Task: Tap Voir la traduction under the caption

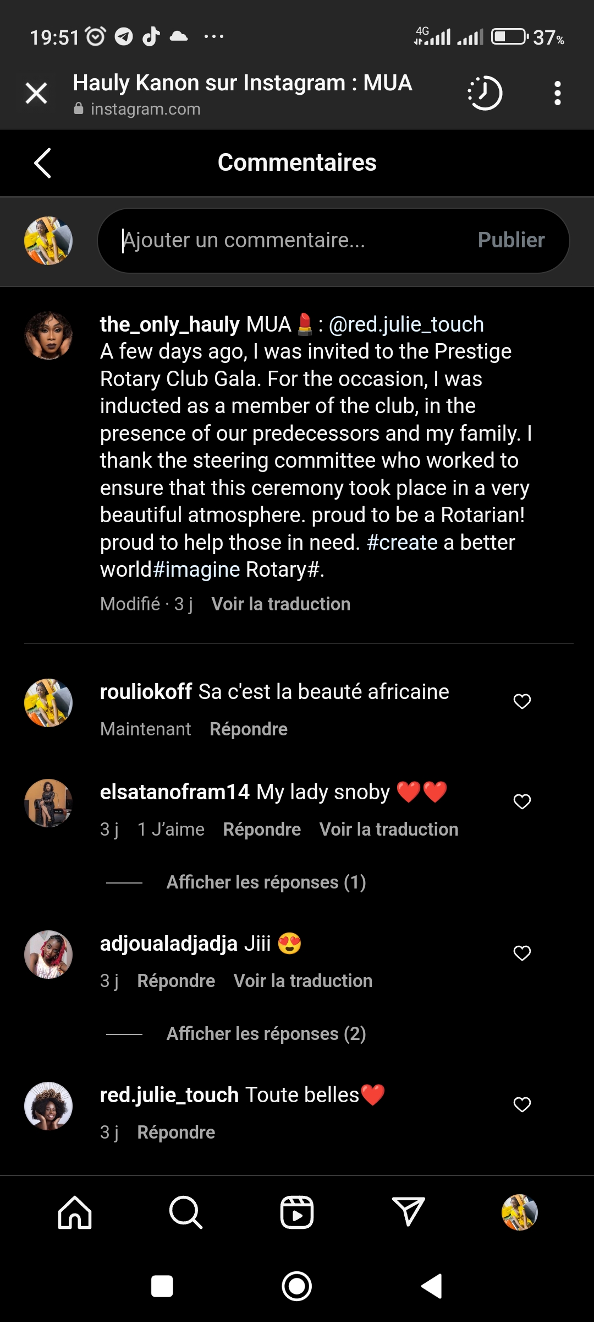Action: (x=281, y=604)
